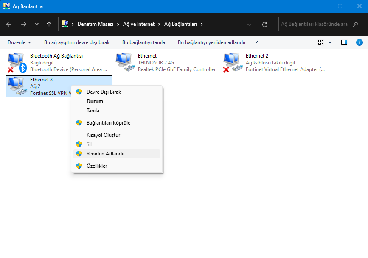The height and width of the screenshot is (258, 368).
Task: Expand the address bar history dropdown
Action: (x=249, y=24)
